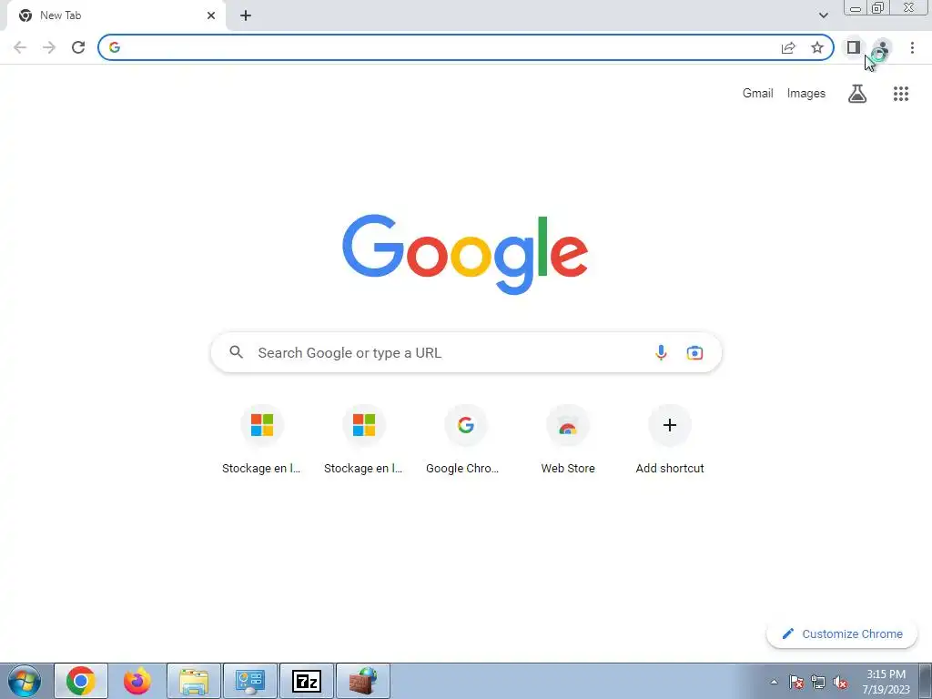Launch Firefox from the taskbar
The image size is (932, 699).
pos(137,681)
